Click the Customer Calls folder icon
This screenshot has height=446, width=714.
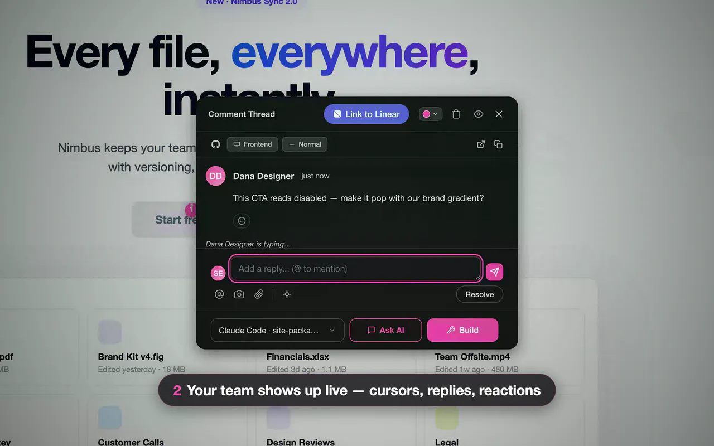click(110, 418)
